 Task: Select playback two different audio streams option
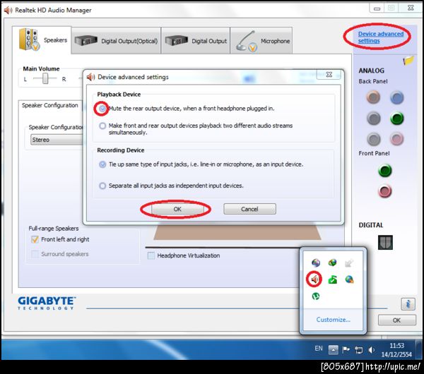(x=102, y=126)
